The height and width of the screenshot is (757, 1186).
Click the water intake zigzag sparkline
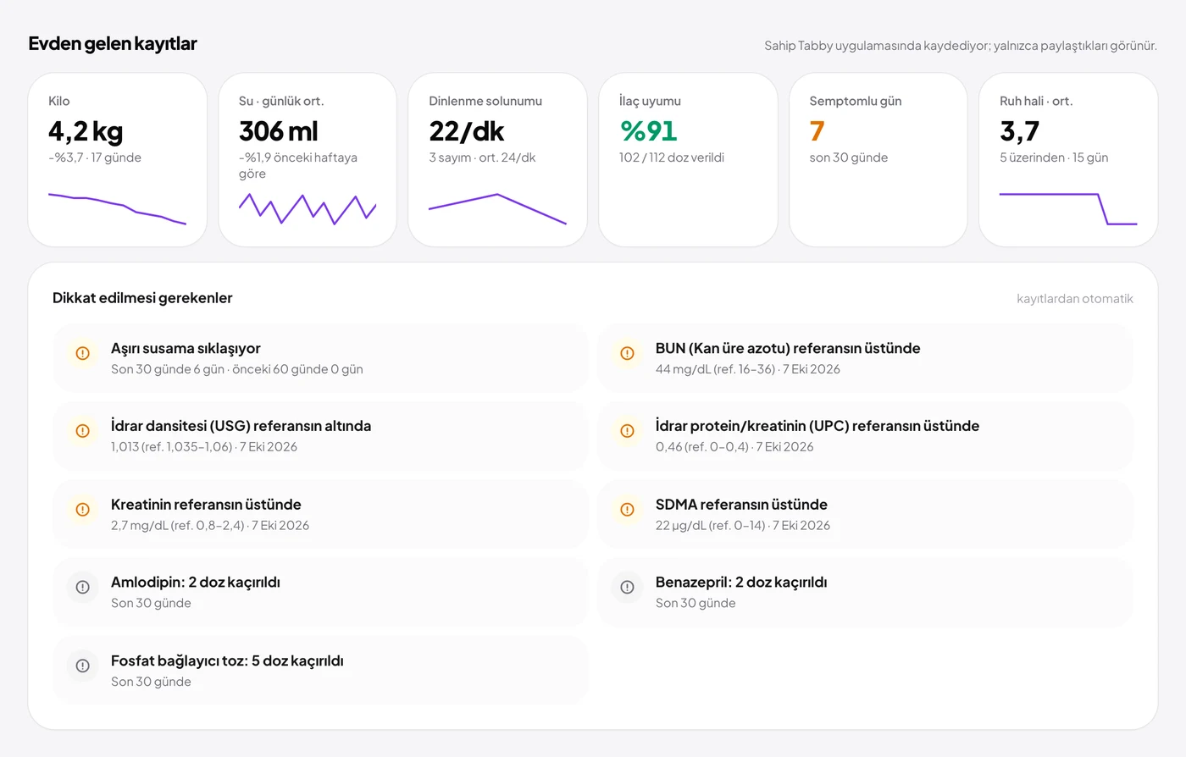click(308, 209)
